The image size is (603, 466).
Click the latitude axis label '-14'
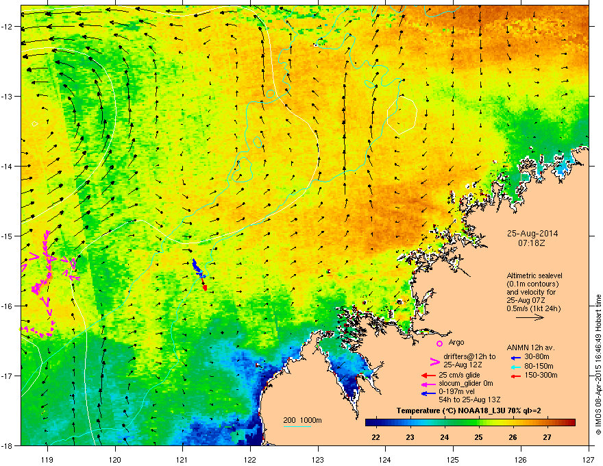7,166
